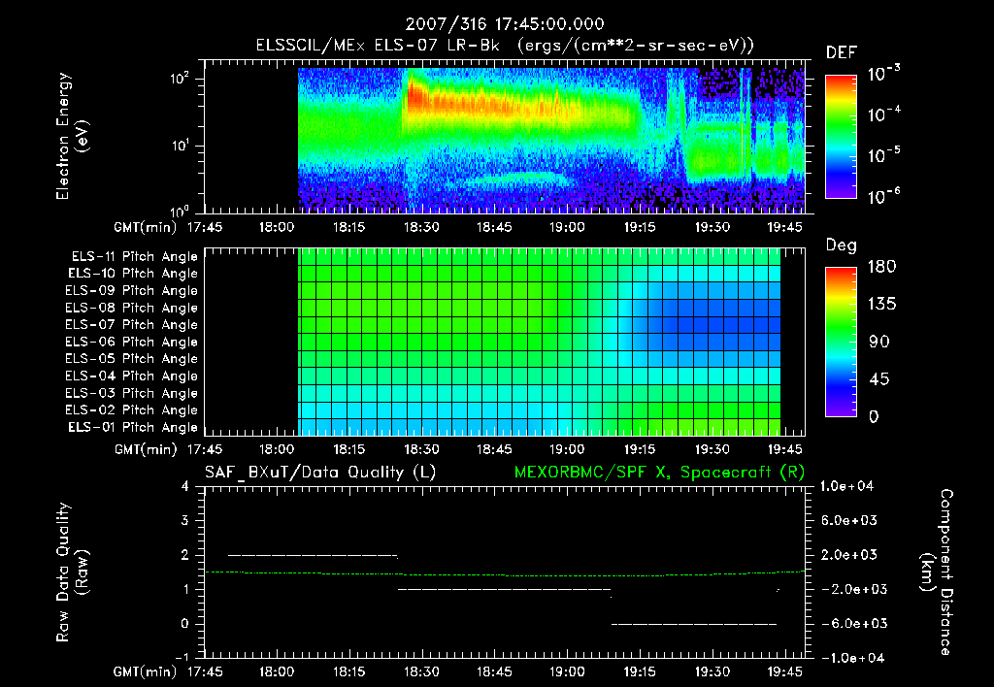Select the ELS-08 Pitch Angle row label
The width and height of the screenshot is (994, 687).
tap(132, 308)
